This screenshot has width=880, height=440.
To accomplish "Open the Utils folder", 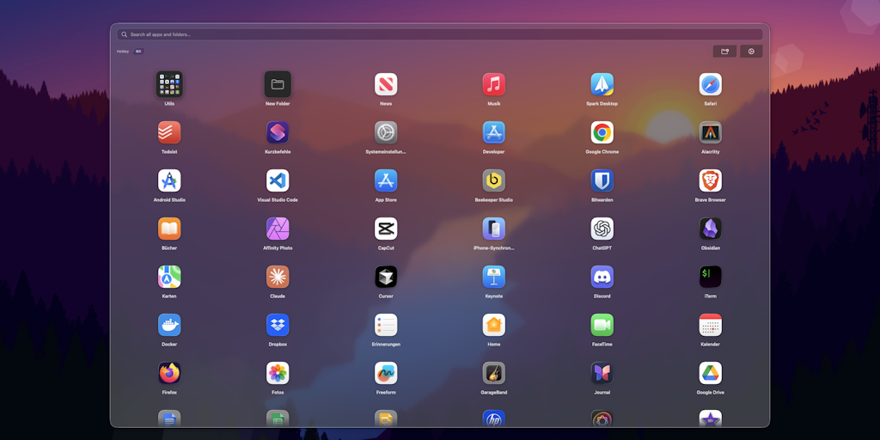I will (x=169, y=84).
